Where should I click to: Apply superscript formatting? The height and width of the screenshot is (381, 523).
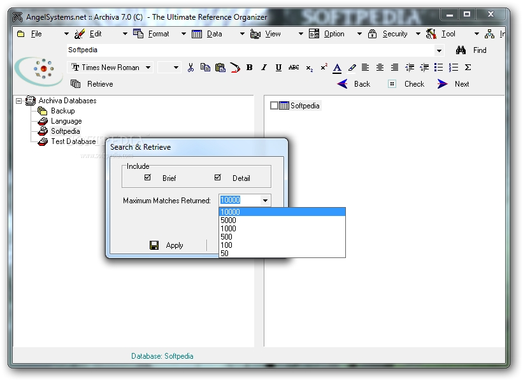324,67
